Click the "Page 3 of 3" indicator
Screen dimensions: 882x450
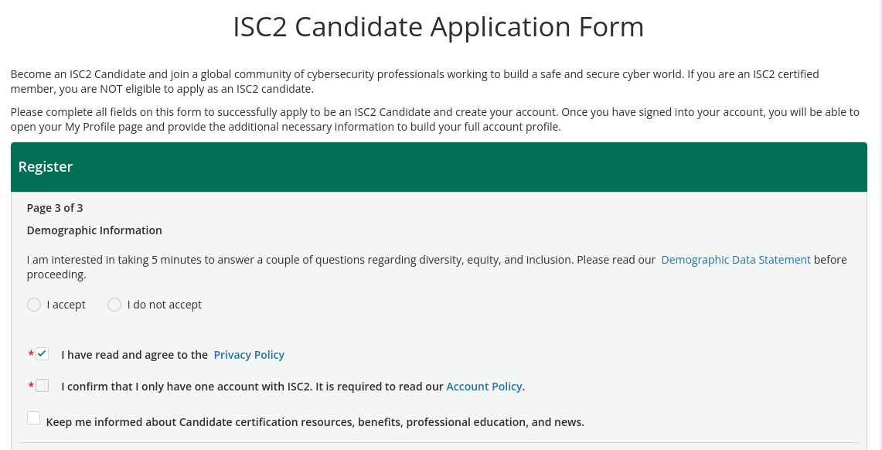pos(54,207)
